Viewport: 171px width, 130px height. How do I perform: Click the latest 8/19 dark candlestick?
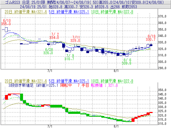pyautogui.click(x=151, y=45)
